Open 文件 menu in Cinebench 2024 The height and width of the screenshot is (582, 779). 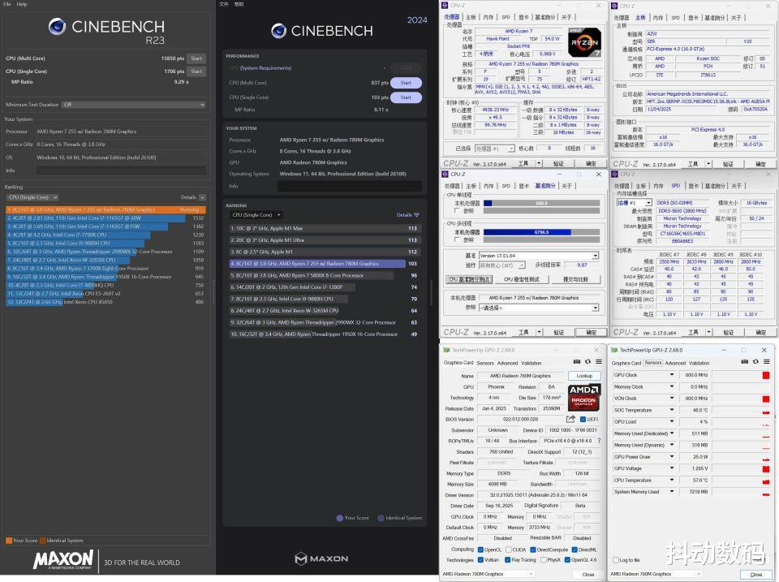[224, 4]
